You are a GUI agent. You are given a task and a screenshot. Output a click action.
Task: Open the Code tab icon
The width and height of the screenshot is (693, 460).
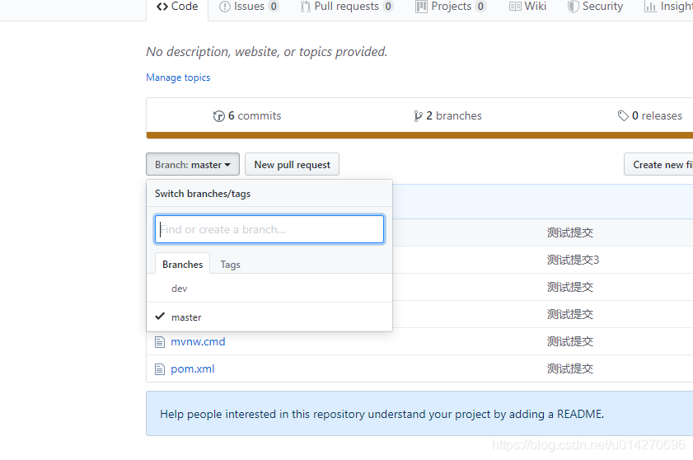pyautogui.click(x=162, y=7)
